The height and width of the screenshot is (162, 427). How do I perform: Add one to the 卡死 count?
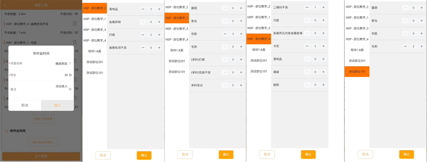[323, 46]
